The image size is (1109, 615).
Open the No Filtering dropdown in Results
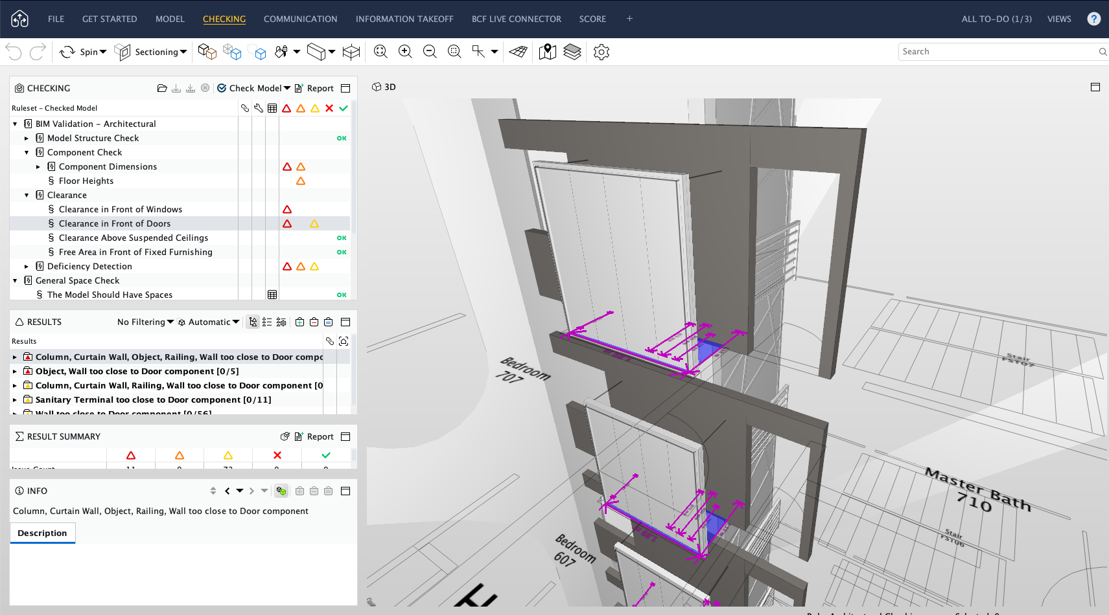tap(145, 322)
